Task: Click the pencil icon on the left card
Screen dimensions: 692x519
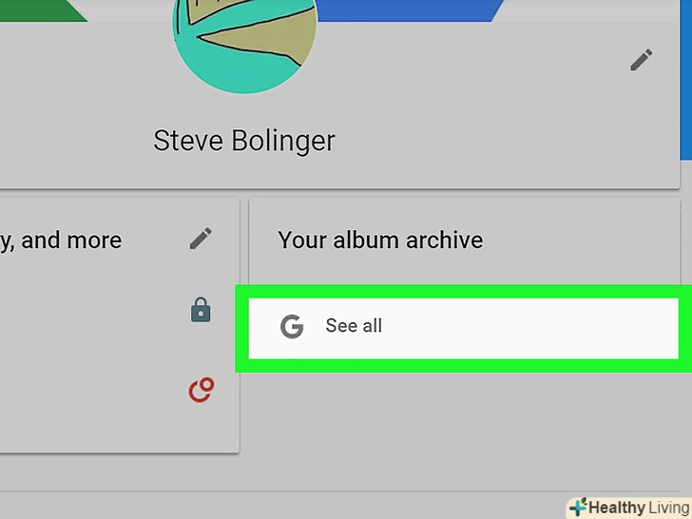Action: point(201,239)
